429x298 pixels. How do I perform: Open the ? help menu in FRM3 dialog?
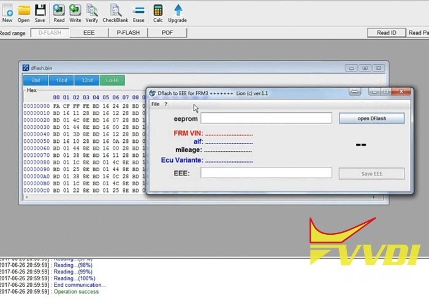click(166, 104)
